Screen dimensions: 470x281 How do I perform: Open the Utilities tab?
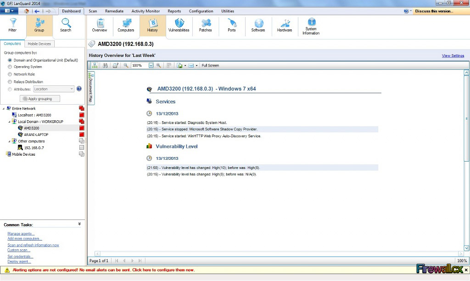(228, 11)
